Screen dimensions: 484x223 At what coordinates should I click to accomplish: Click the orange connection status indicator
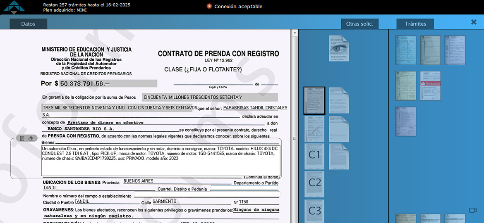tap(209, 6)
